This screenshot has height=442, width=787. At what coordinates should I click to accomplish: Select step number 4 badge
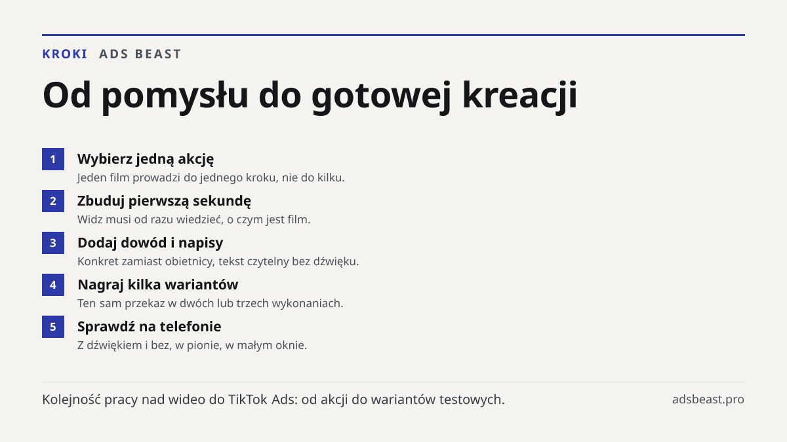click(x=53, y=285)
